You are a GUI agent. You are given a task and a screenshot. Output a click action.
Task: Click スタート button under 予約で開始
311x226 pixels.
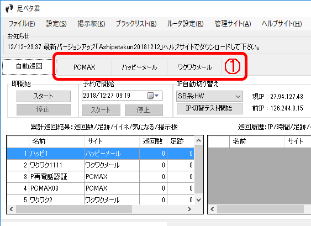(101, 110)
